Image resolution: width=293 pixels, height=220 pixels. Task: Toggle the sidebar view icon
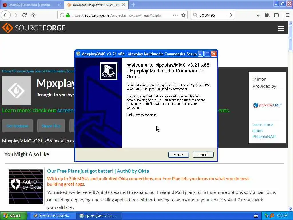tap(276, 15)
